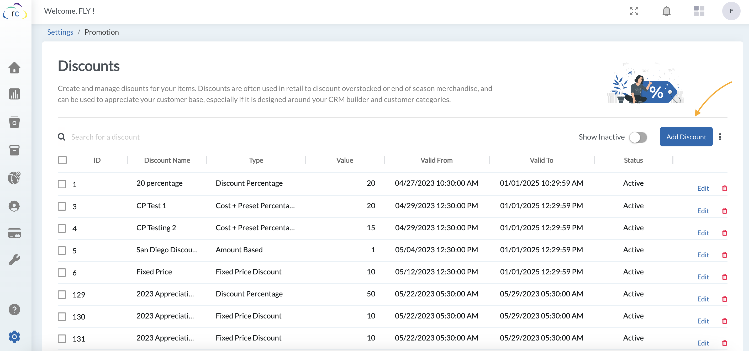The image size is (749, 351).
Task: Select the 20 percentage name cell
Action: (x=159, y=183)
